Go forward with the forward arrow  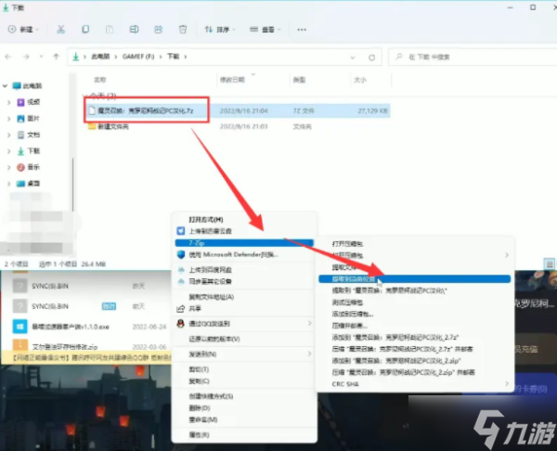coord(26,57)
